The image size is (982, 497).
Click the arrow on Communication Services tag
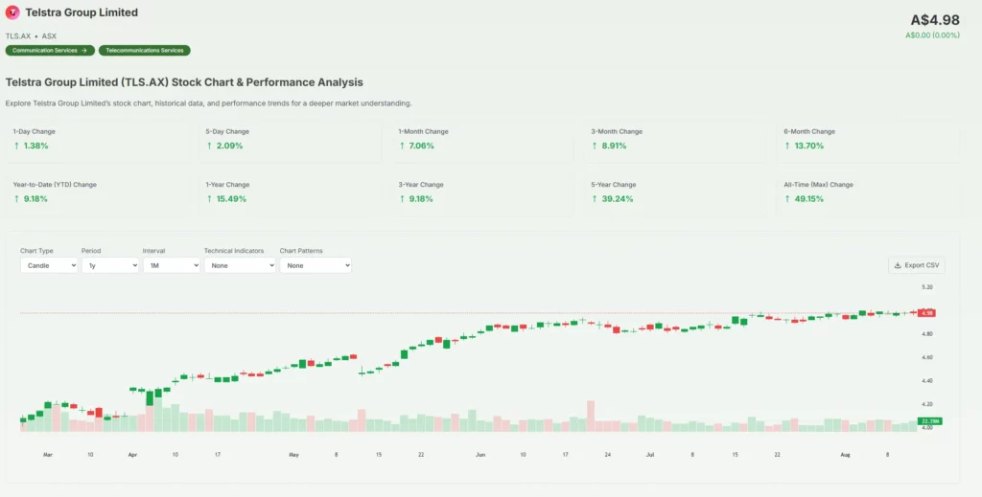(x=84, y=50)
